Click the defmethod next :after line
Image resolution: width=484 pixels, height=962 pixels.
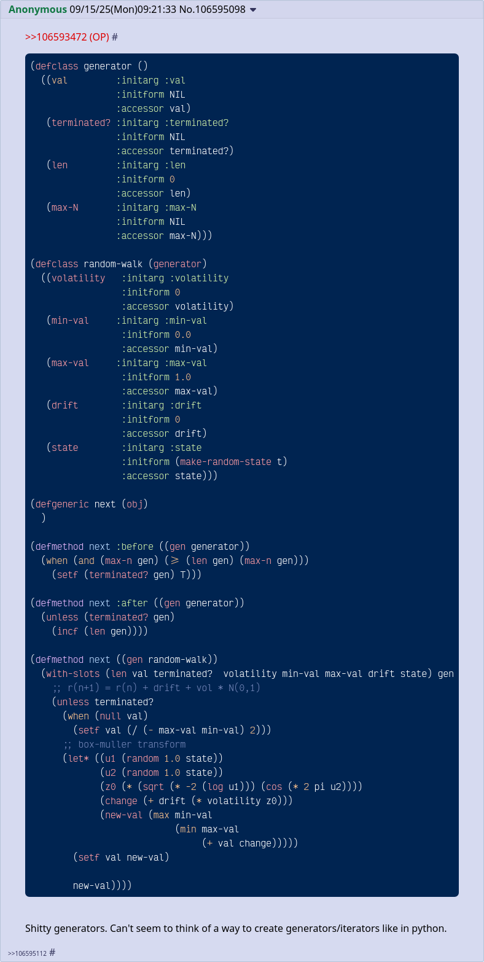point(138,603)
